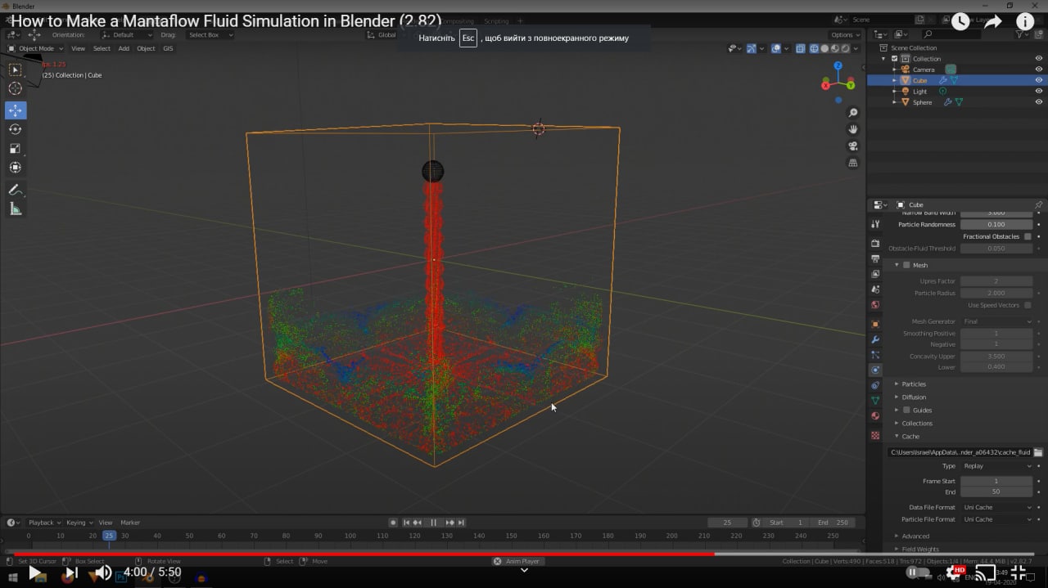Open the Object Mode dropdown

click(x=35, y=48)
